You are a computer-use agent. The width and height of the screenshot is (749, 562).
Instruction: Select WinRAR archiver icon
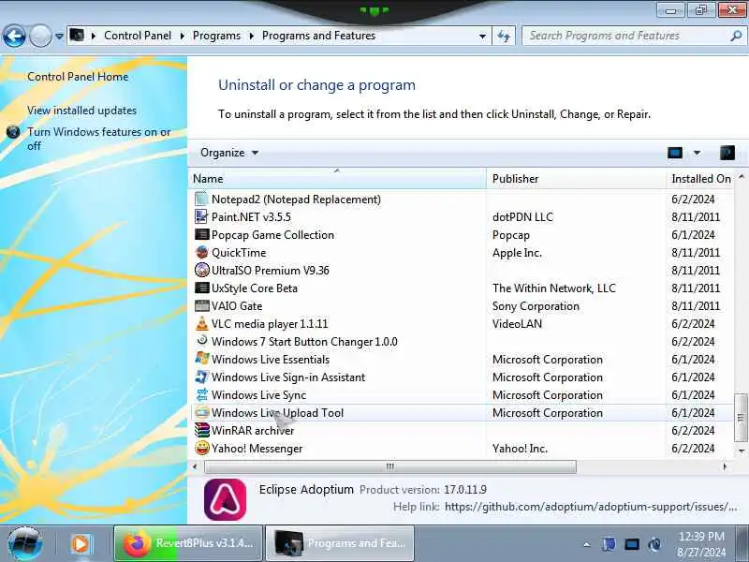click(x=201, y=430)
